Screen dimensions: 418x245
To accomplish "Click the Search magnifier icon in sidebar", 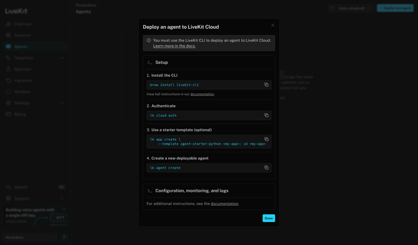I will click(8, 187).
